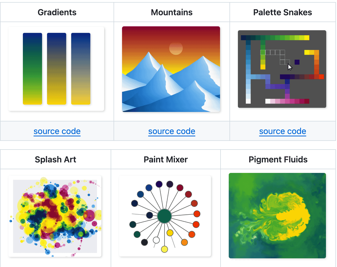Click the Paint Mixer preview card
The width and height of the screenshot is (337, 267).
(165, 216)
